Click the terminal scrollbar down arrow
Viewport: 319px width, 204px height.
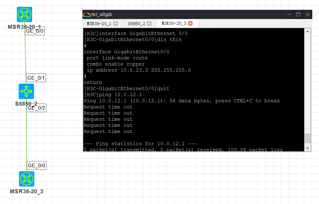(x=307, y=148)
